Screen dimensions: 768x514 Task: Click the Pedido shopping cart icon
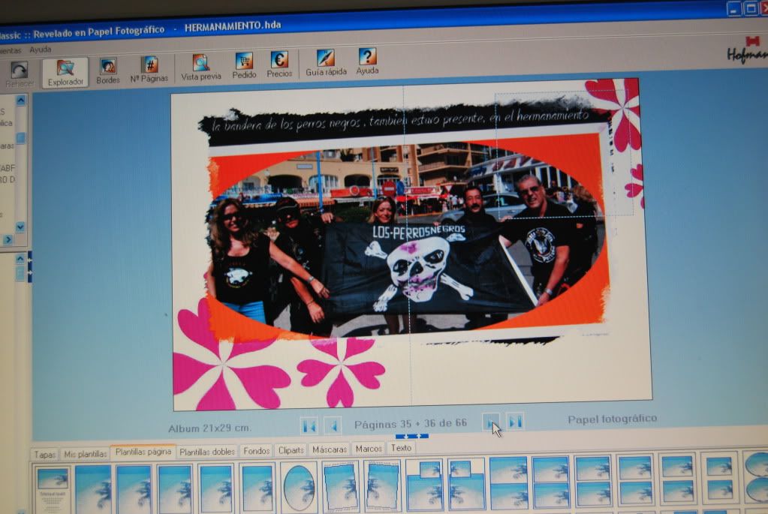point(244,65)
